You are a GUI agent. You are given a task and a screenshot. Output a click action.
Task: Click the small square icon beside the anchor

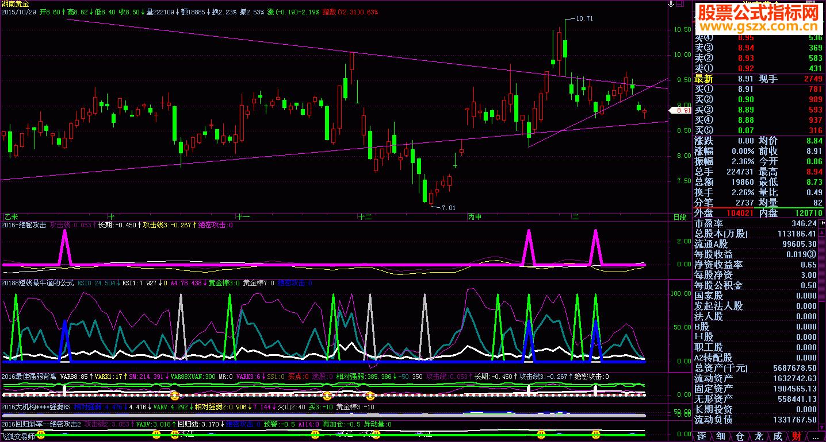[682, 4]
